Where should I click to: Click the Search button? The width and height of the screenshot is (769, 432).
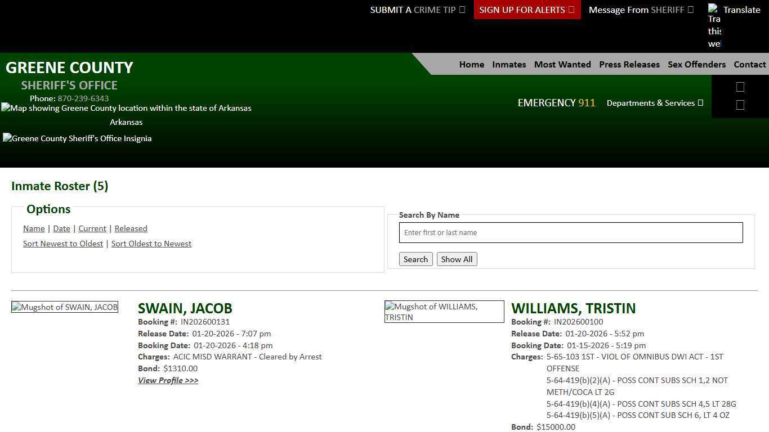point(415,259)
